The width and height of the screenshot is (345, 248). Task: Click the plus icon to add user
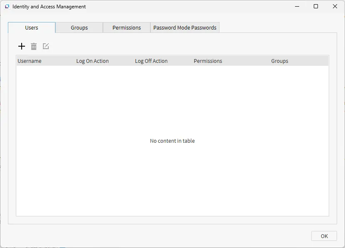point(22,46)
